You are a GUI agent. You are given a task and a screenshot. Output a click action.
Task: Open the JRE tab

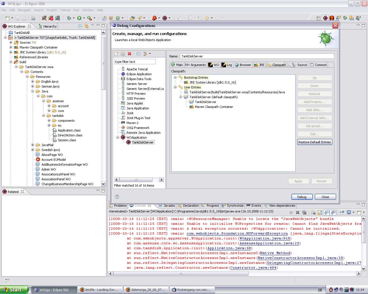pyautogui.click(x=259, y=65)
